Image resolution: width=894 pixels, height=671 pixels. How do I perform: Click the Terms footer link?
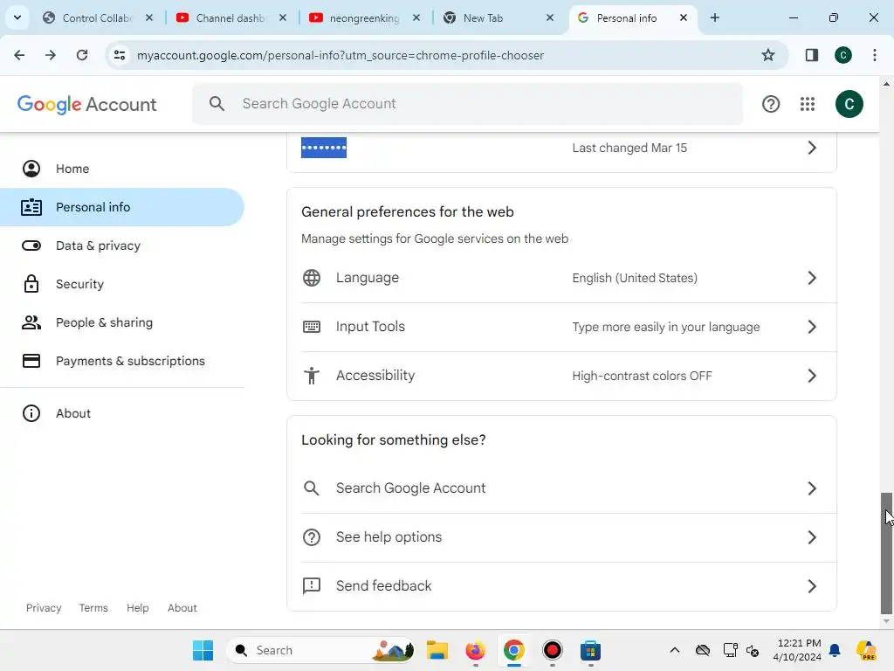[x=93, y=608]
